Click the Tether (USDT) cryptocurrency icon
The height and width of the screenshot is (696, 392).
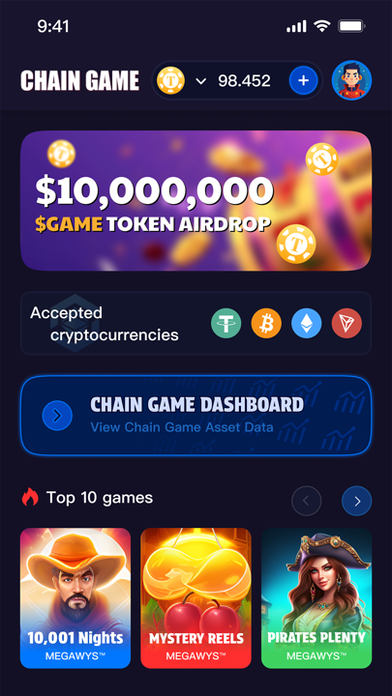tap(226, 323)
